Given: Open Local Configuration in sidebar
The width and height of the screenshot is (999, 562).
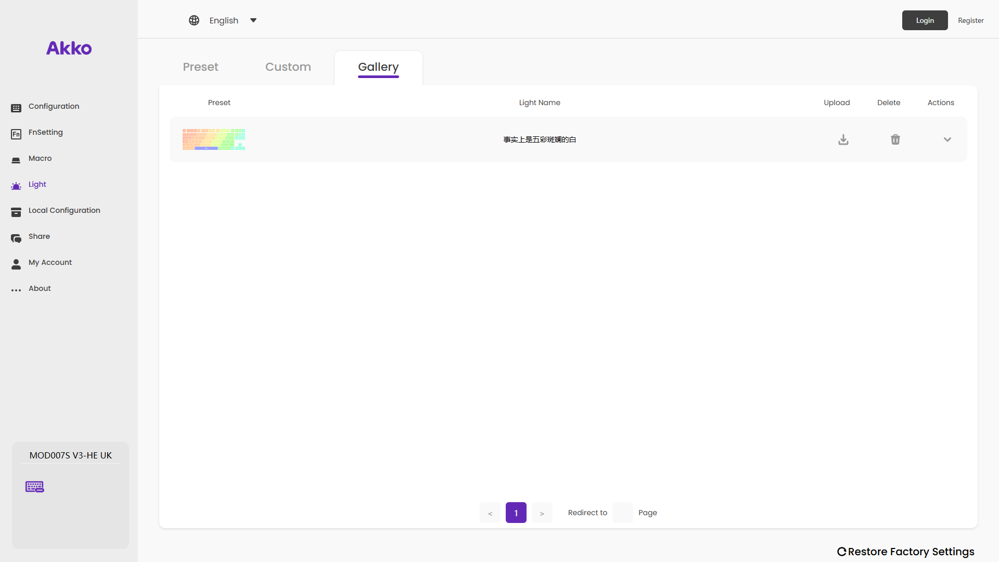Looking at the screenshot, I should pyautogui.click(x=64, y=210).
